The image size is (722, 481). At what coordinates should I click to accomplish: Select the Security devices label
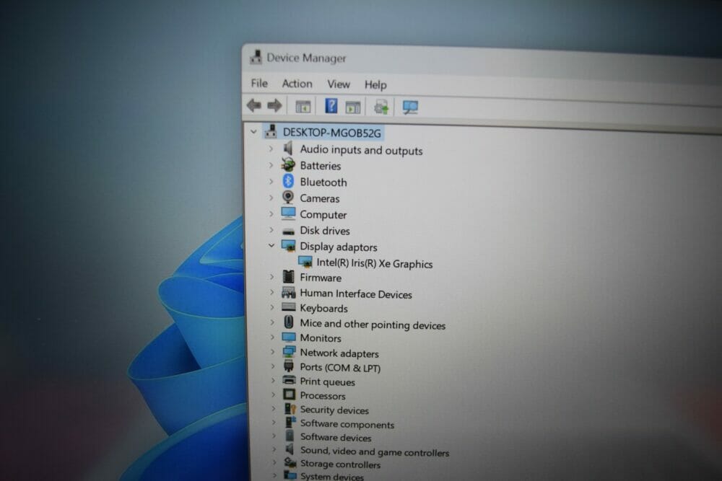click(334, 410)
